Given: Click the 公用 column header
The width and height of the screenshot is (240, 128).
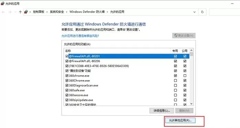Looking at the screenshot, I should (185, 51).
